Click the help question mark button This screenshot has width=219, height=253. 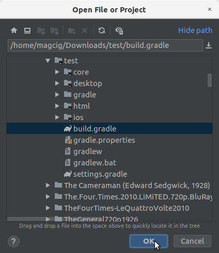point(13,241)
